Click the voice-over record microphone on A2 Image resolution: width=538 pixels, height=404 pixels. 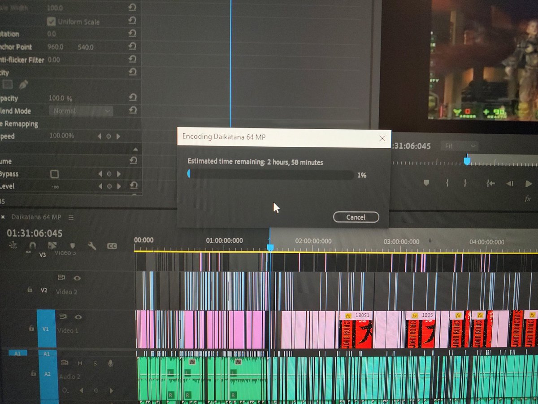[x=110, y=363]
